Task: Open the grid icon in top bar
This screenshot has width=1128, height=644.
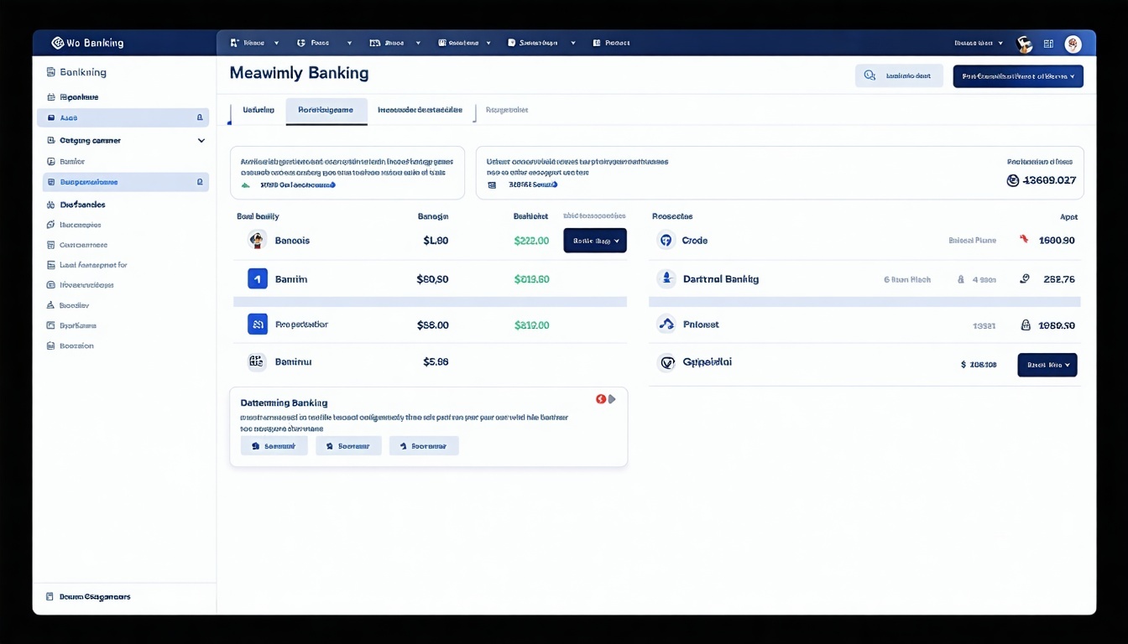Action: click(1048, 44)
